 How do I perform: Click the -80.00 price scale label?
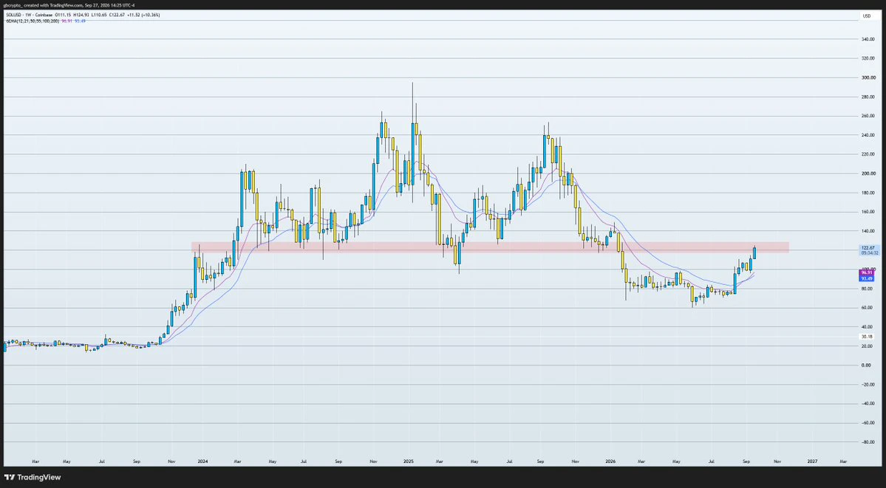(x=868, y=442)
